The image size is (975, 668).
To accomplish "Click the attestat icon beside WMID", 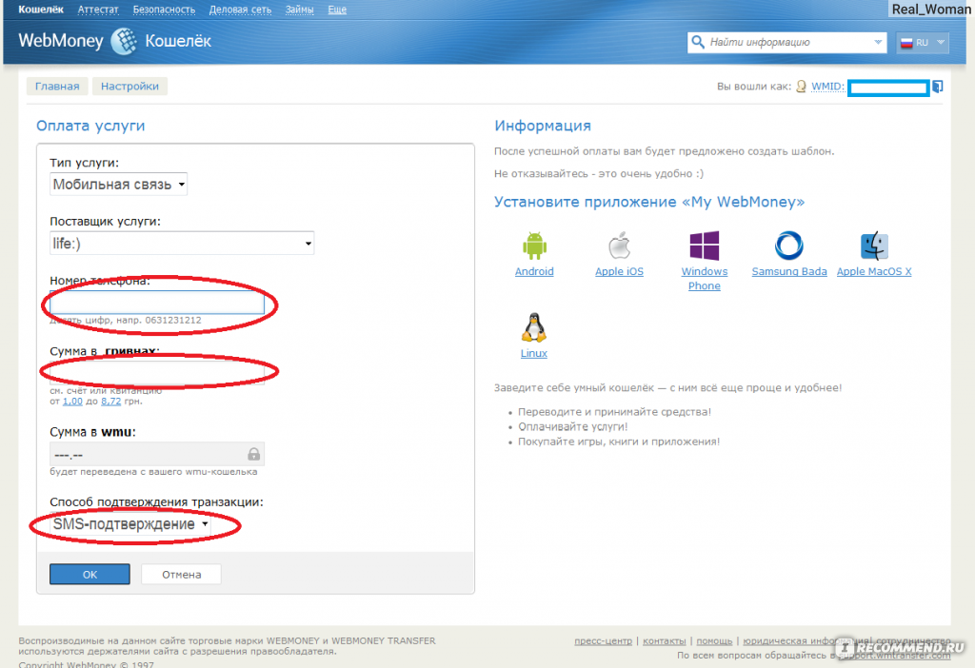I will (x=801, y=87).
